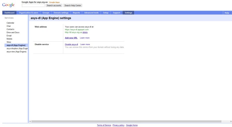Open the Setup tab
This screenshot has width=232, height=127.
click(x=106, y=13)
